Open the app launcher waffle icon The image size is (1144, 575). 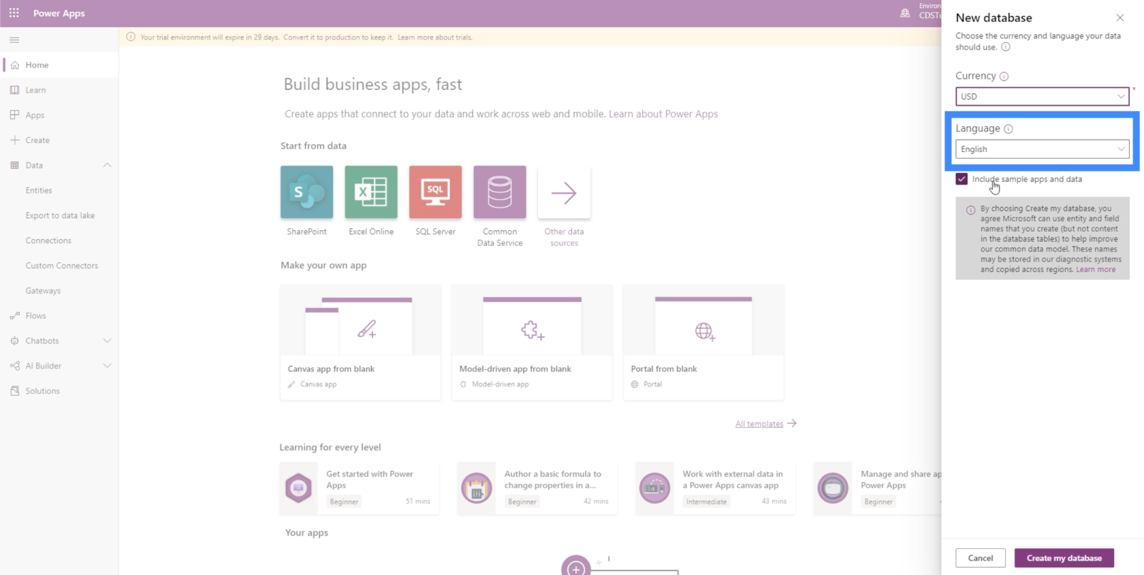pyautogui.click(x=14, y=13)
